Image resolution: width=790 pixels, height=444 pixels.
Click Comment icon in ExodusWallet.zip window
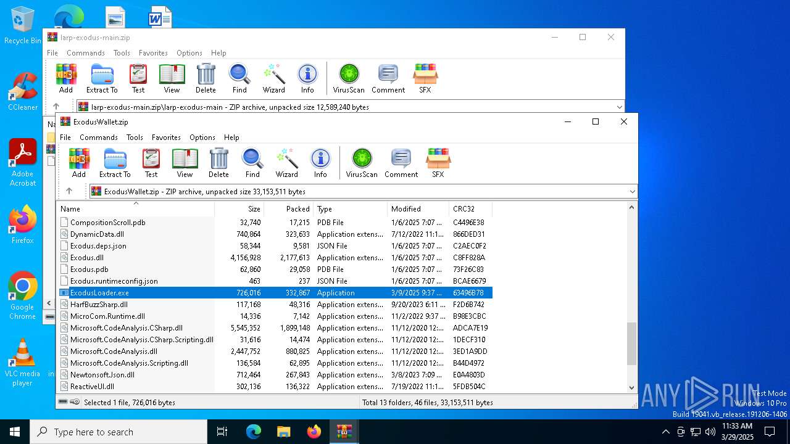(x=401, y=163)
